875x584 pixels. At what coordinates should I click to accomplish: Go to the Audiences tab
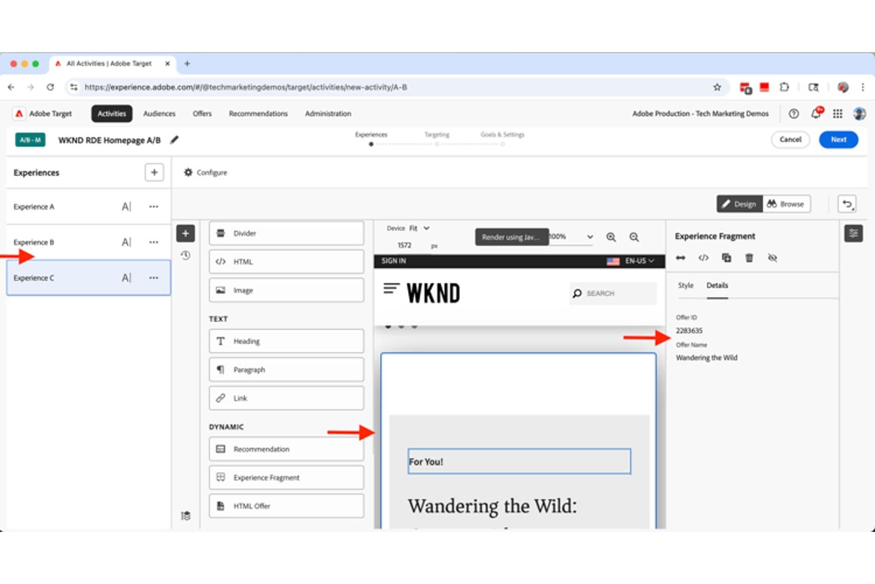pos(159,114)
